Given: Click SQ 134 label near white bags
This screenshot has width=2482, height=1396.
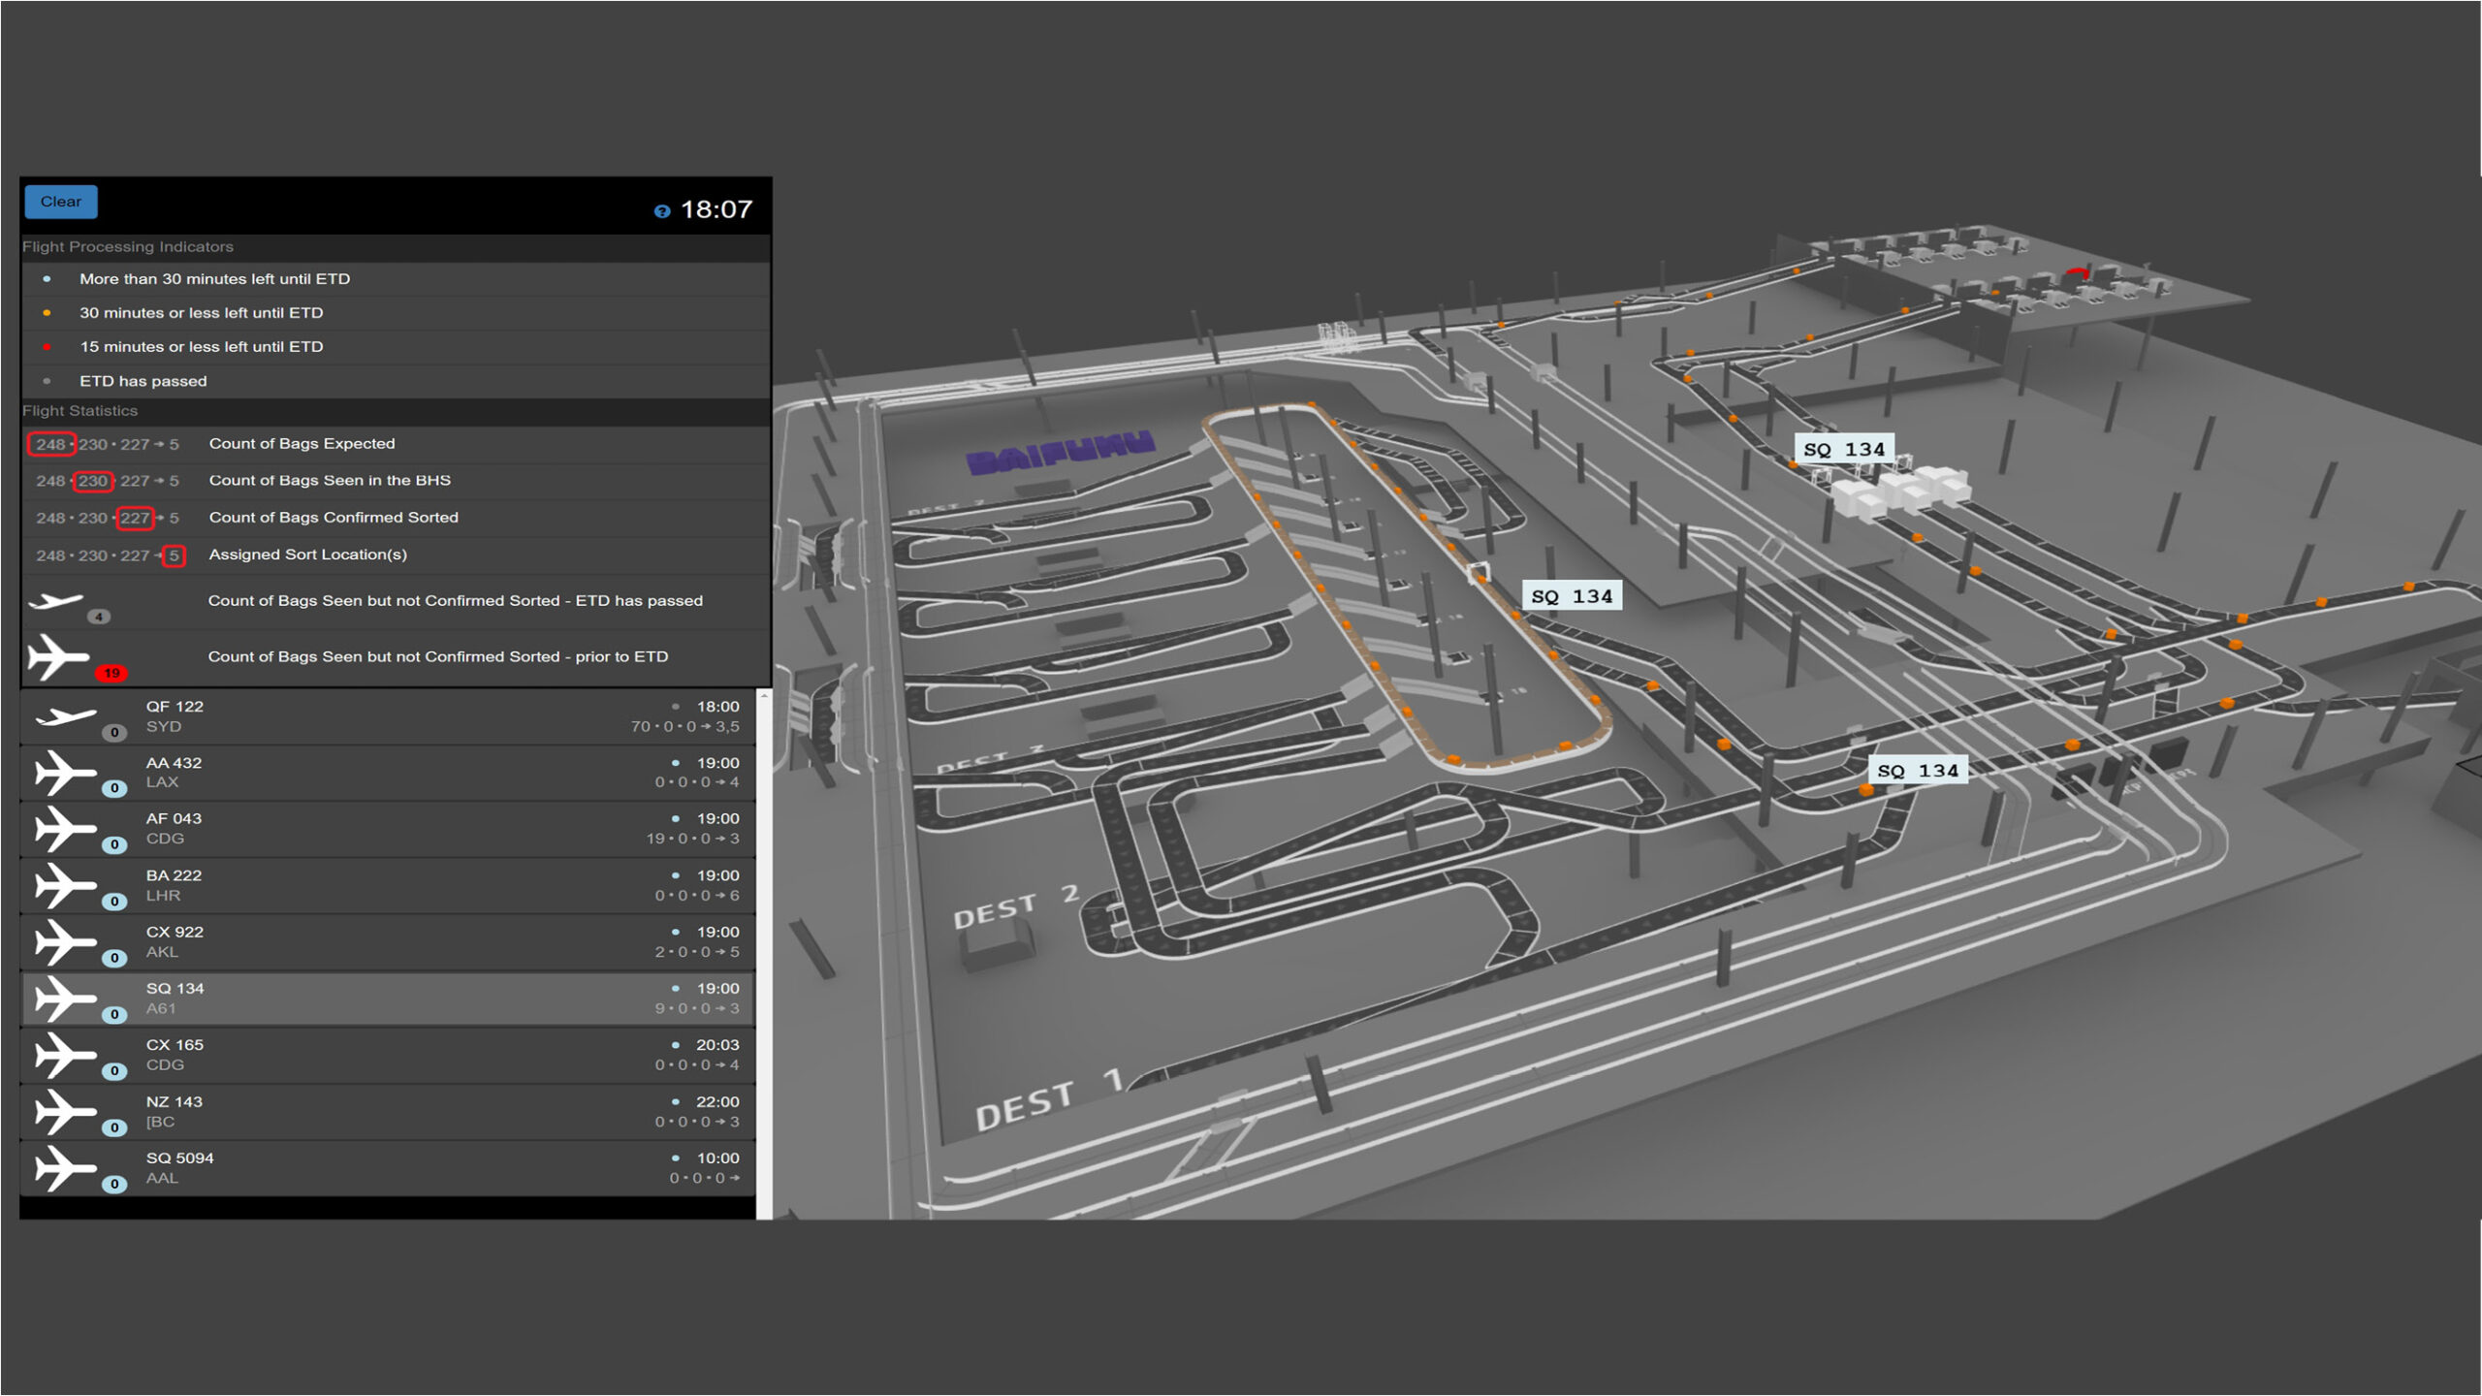Looking at the screenshot, I should [1843, 449].
